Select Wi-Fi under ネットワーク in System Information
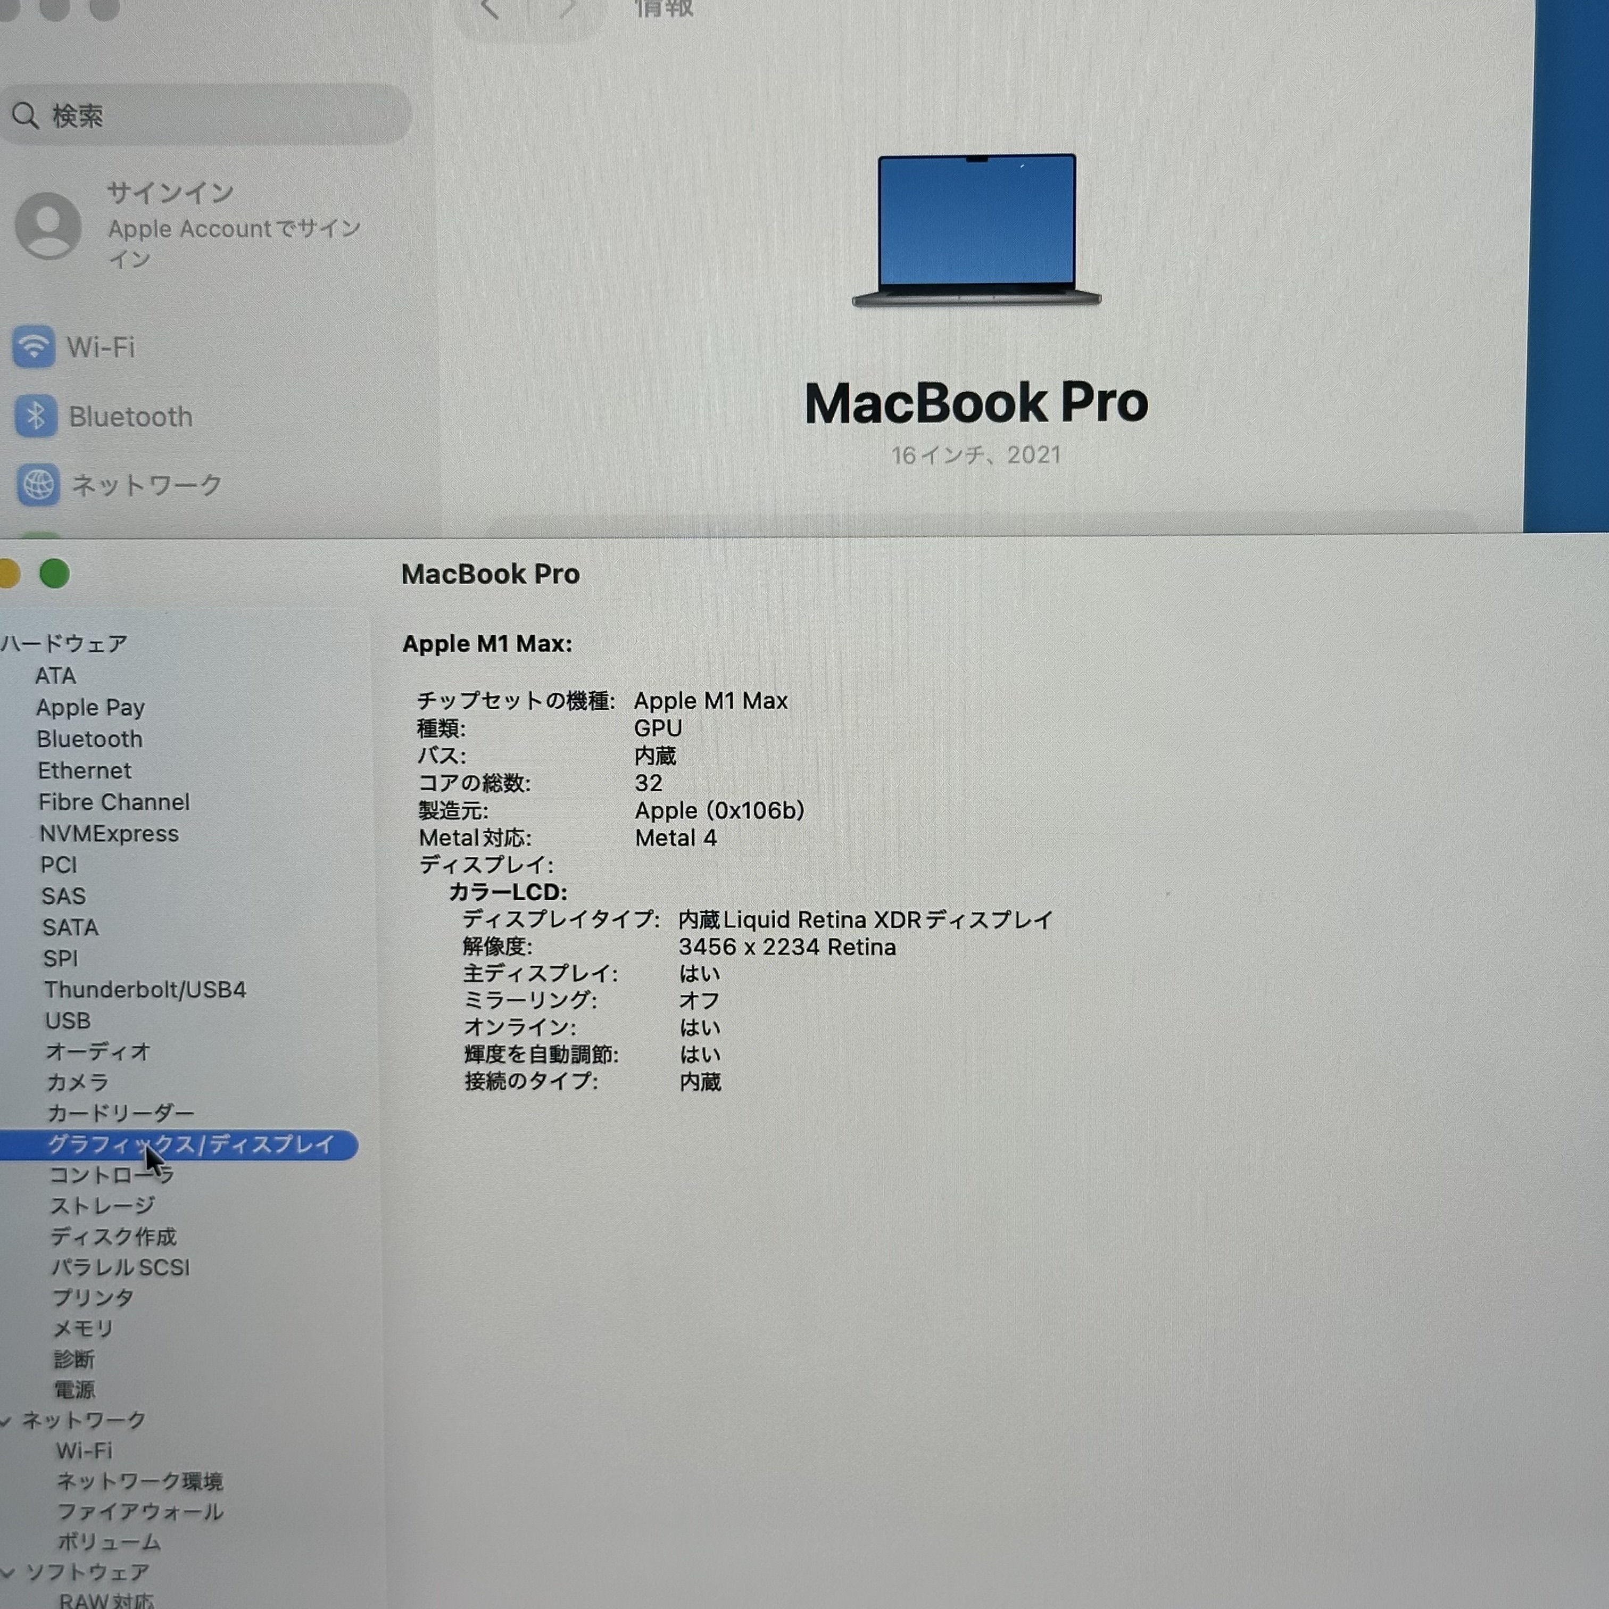Image resolution: width=1609 pixels, height=1609 pixels. click(84, 1451)
